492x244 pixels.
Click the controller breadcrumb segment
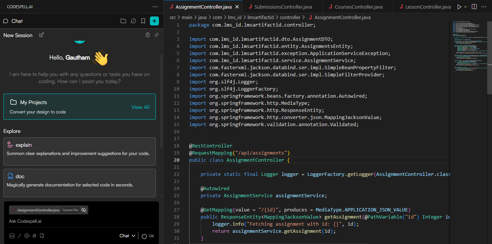click(290, 17)
